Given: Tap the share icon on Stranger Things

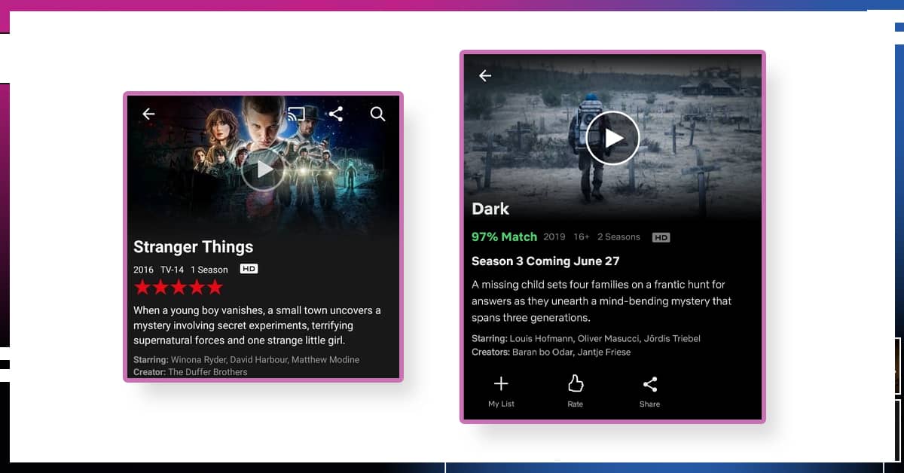Looking at the screenshot, I should 336,114.
